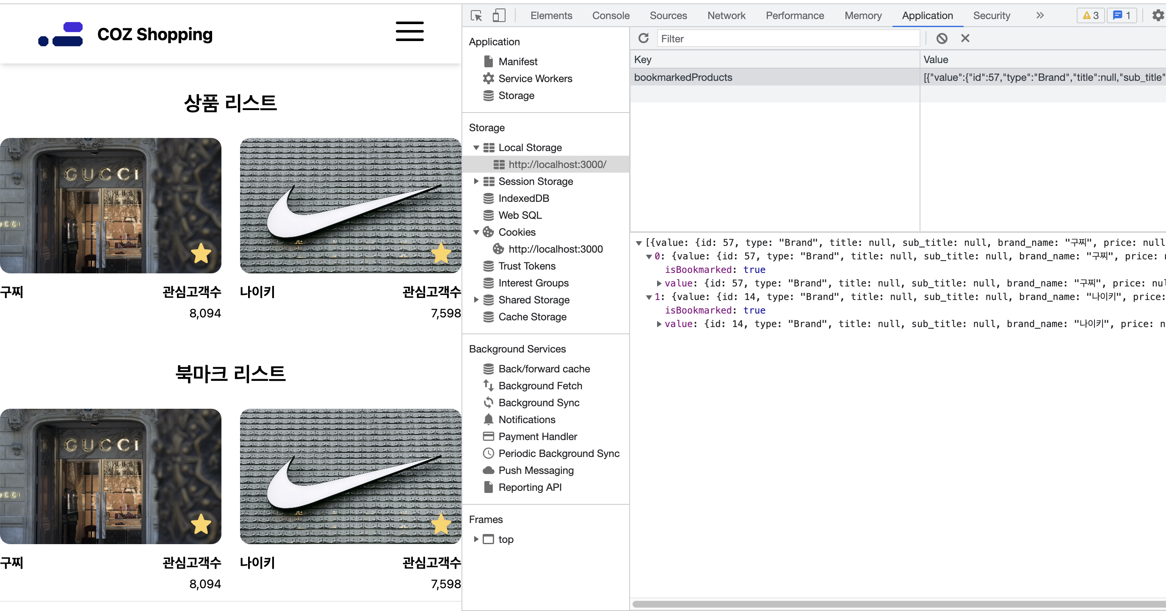Image resolution: width=1166 pixels, height=611 pixels.
Task: Open Service Workers in the sidebar
Action: coord(535,79)
